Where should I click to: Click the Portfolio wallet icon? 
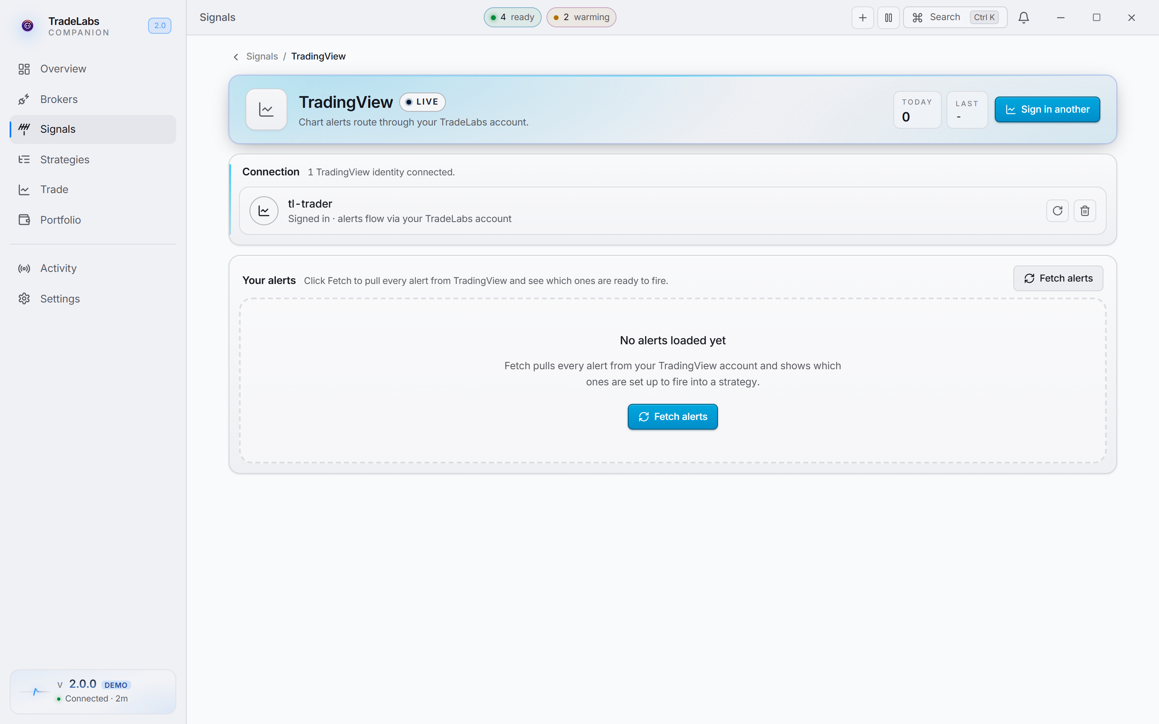pos(24,220)
